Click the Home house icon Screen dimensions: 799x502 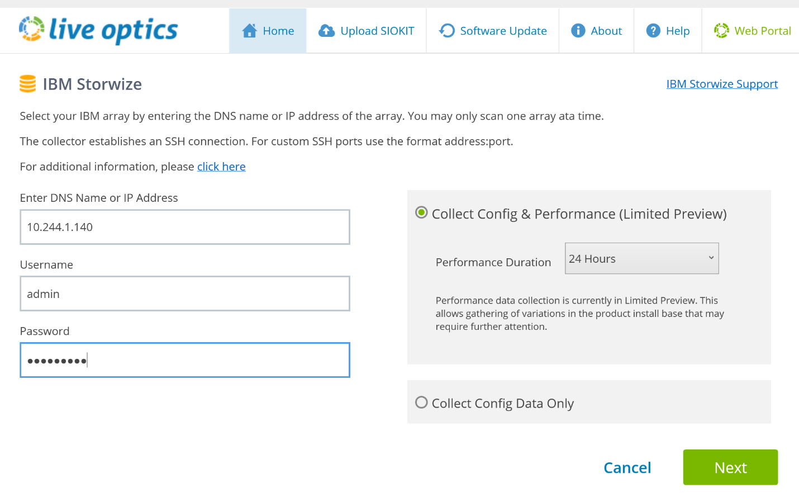(x=249, y=31)
